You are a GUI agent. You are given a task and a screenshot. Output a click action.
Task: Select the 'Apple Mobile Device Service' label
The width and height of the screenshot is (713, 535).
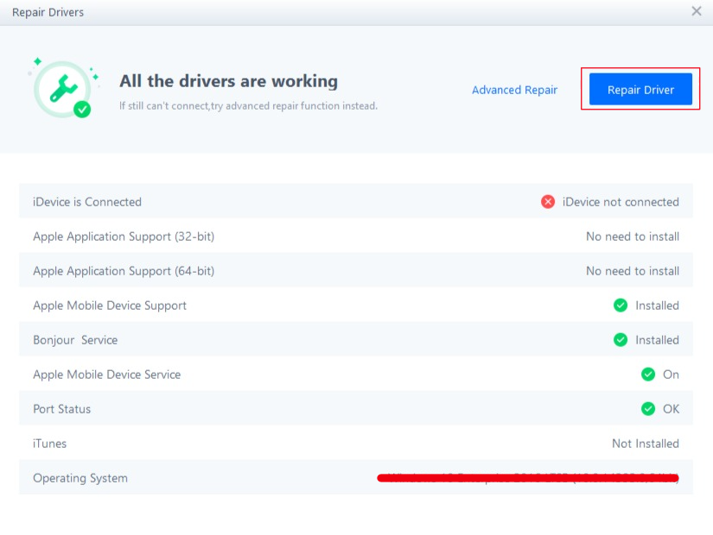[107, 374]
